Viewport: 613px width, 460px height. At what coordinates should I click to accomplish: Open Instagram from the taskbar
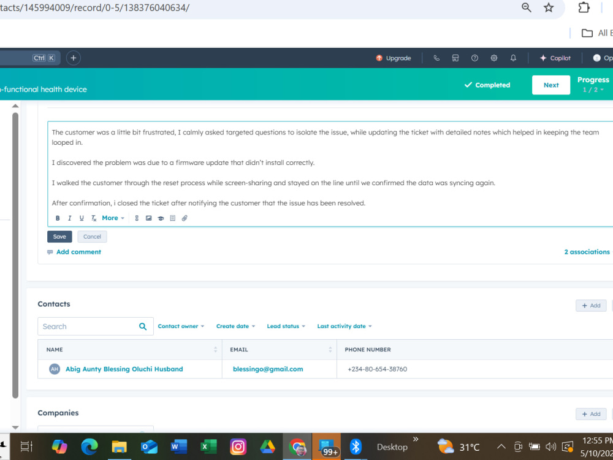click(x=238, y=447)
